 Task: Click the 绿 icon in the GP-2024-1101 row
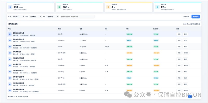coord(10,53)
